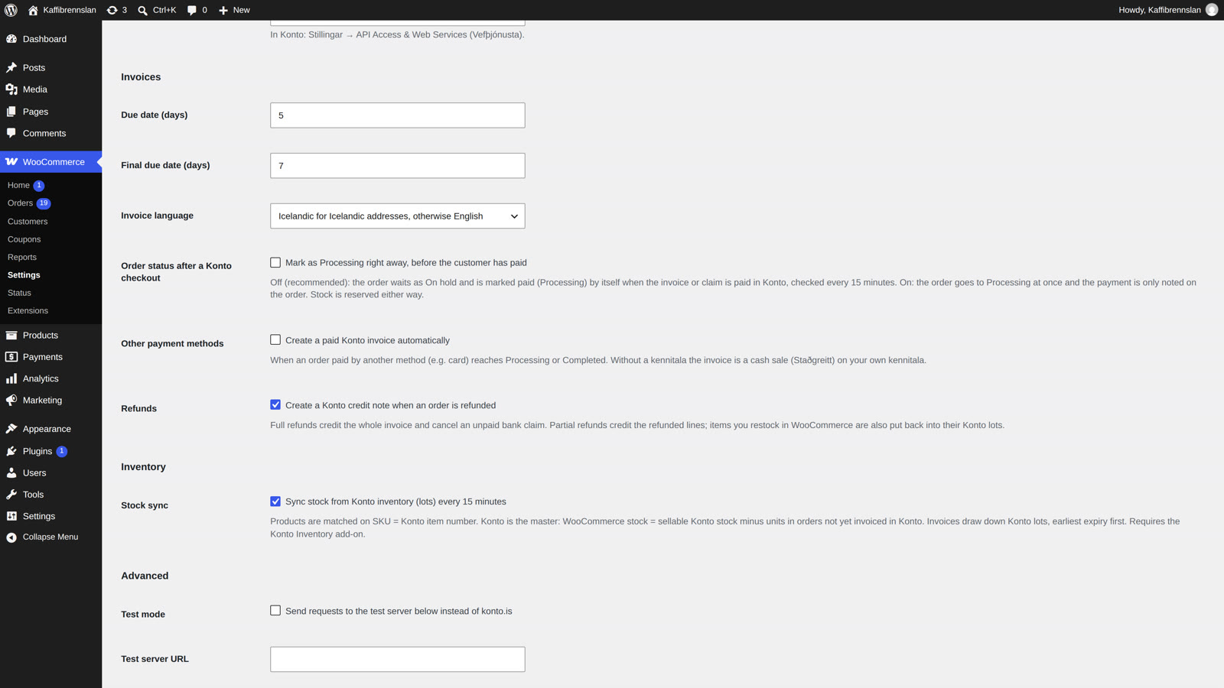Click the Payments dollar icon

click(11, 357)
